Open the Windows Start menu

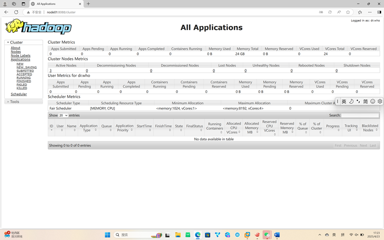pyautogui.click(x=108, y=235)
